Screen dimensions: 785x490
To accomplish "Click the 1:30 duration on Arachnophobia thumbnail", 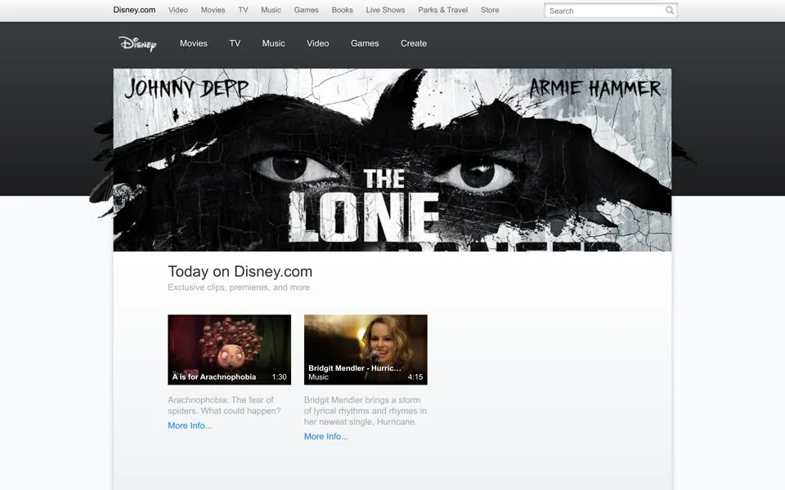I will [x=280, y=377].
